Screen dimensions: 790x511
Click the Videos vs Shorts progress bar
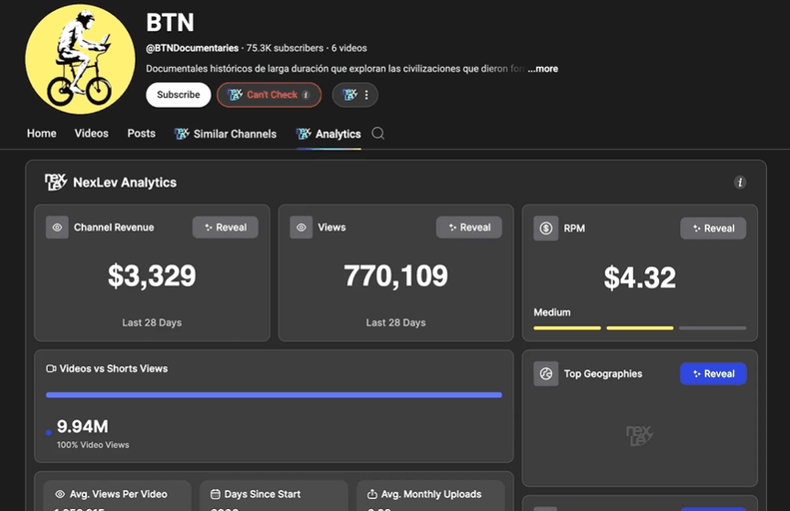(x=274, y=395)
